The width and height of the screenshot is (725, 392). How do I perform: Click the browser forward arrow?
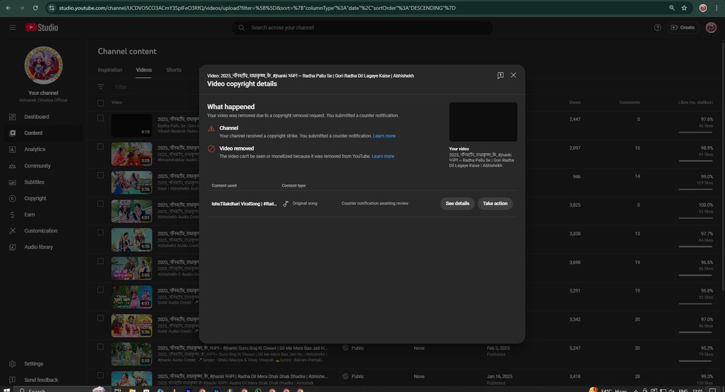coord(22,8)
